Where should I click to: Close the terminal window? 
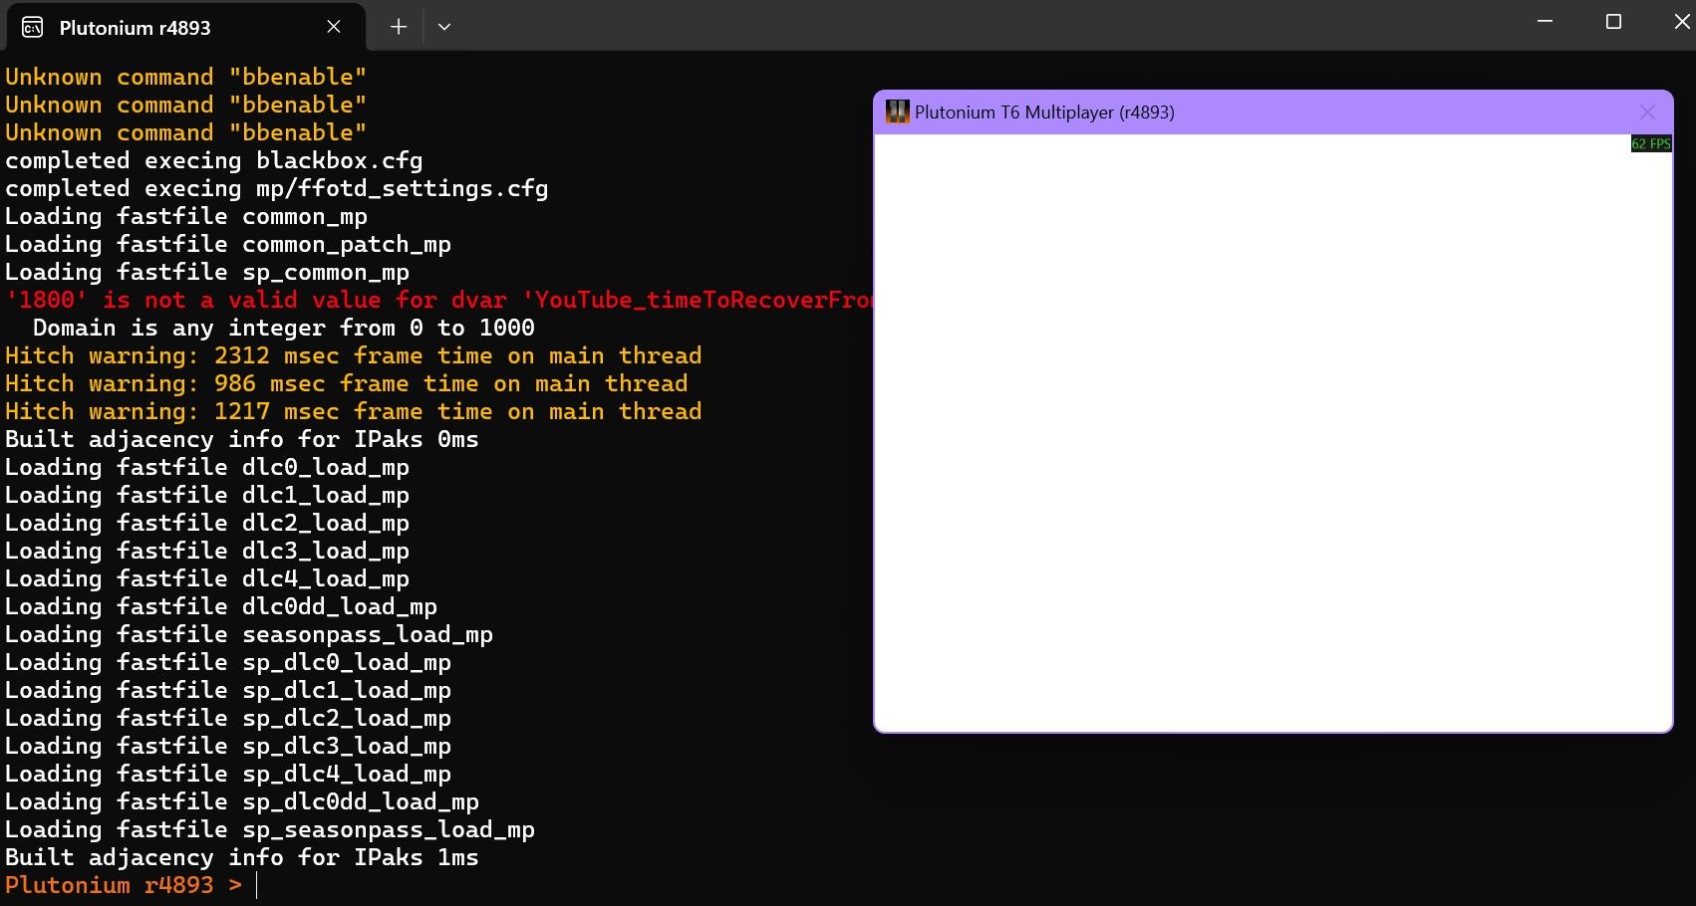(x=1681, y=22)
